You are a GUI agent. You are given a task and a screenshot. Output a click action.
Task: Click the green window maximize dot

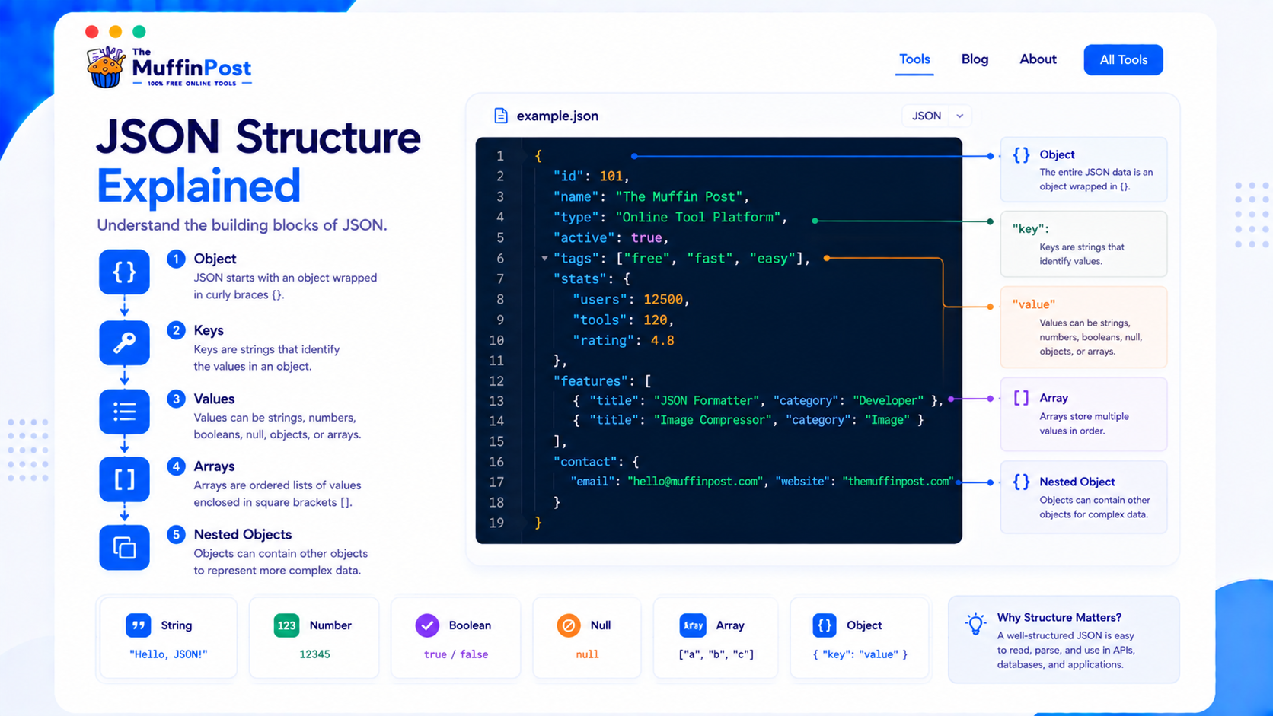tap(139, 31)
